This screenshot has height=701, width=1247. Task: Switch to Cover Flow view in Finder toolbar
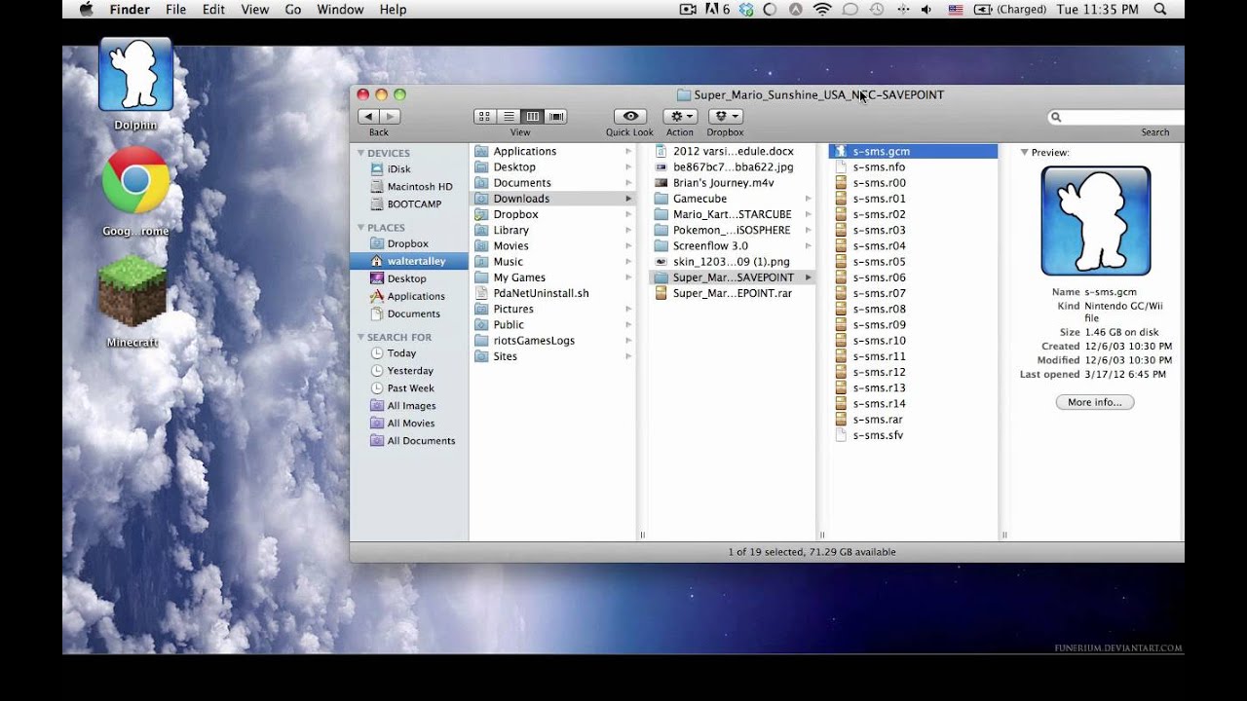pos(555,116)
